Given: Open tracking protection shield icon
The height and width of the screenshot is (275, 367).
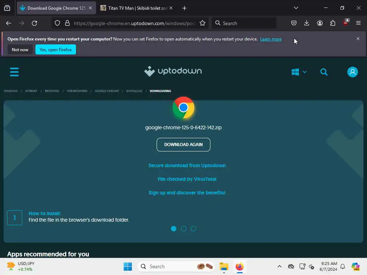Looking at the screenshot, I should pos(57,23).
